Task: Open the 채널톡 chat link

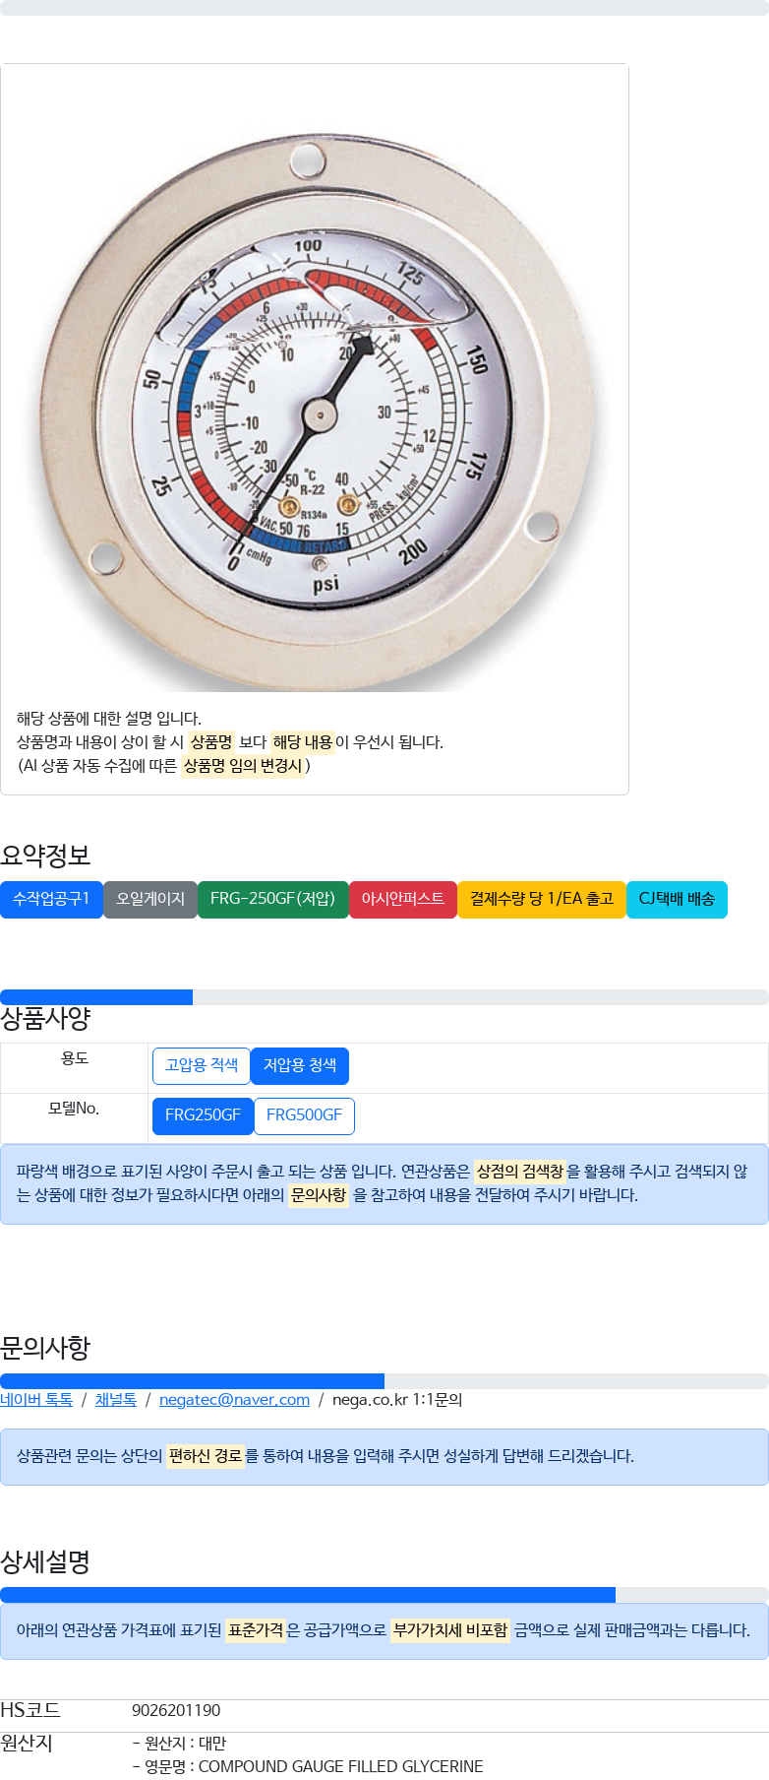Action: [116, 1400]
